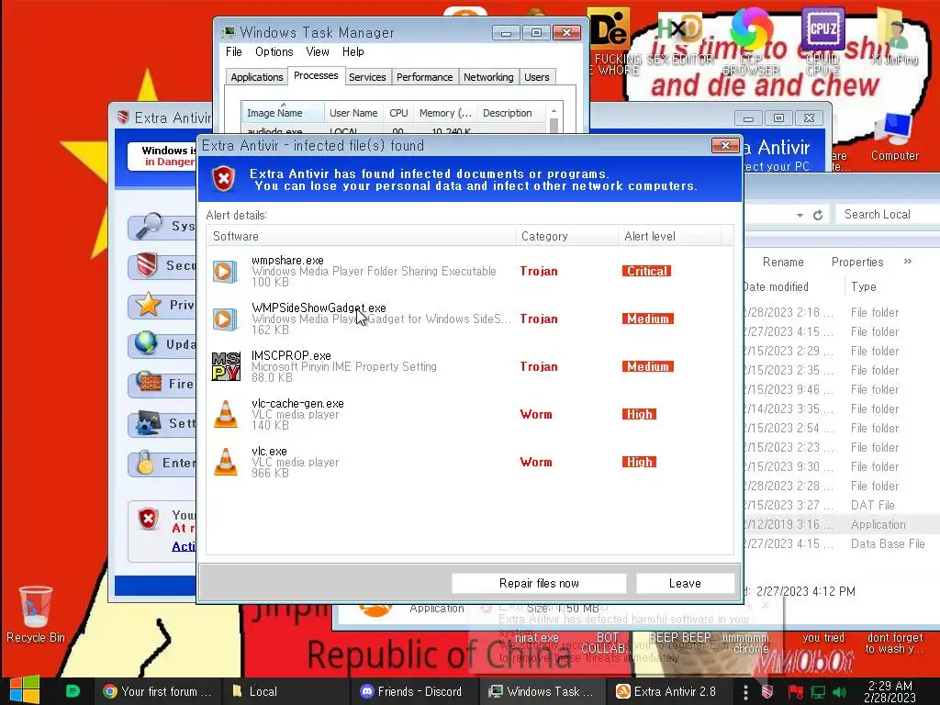Click Leave button
The width and height of the screenshot is (940, 705).
(685, 583)
